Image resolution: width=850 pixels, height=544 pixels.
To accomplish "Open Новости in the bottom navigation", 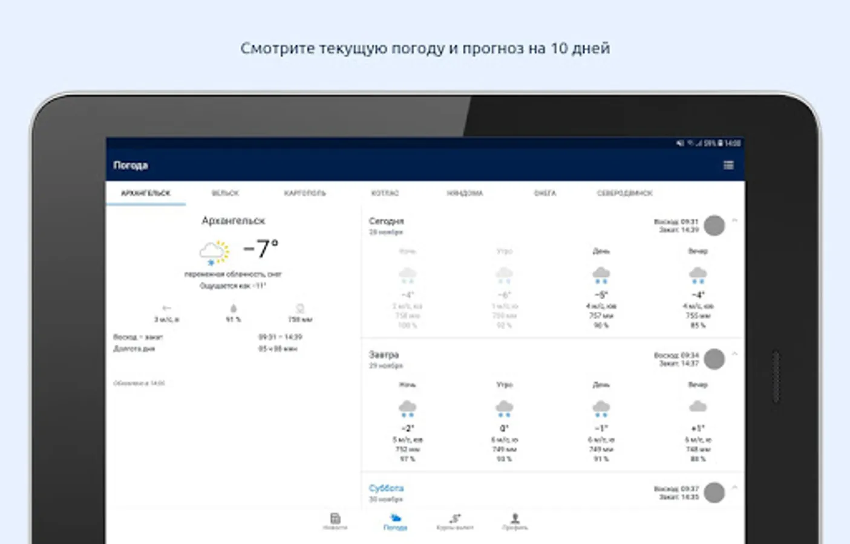I will pos(335,522).
